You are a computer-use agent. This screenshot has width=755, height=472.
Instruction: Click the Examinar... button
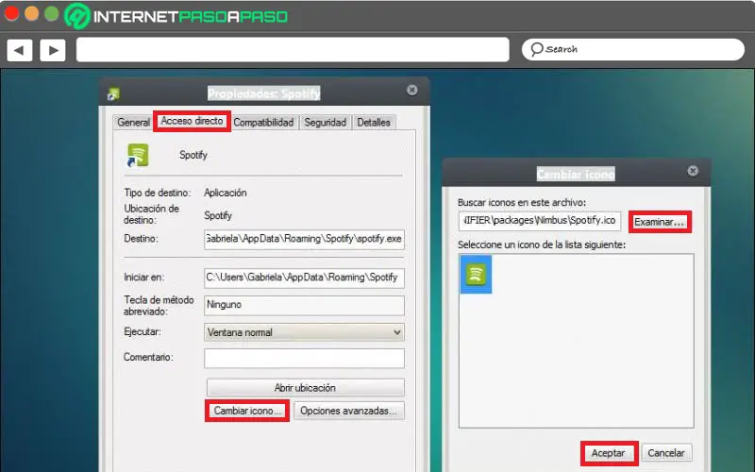pos(660,222)
